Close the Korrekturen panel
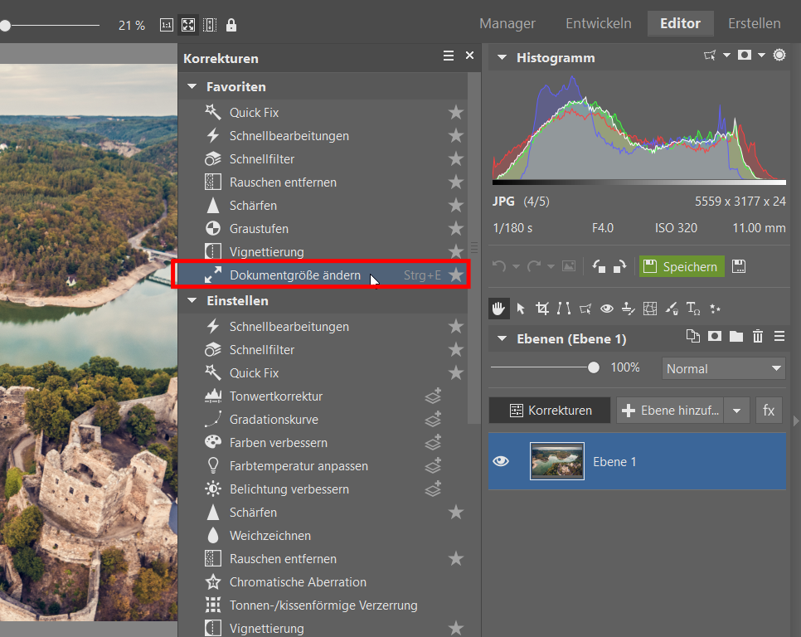The height and width of the screenshot is (637, 801). pyautogui.click(x=469, y=56)
